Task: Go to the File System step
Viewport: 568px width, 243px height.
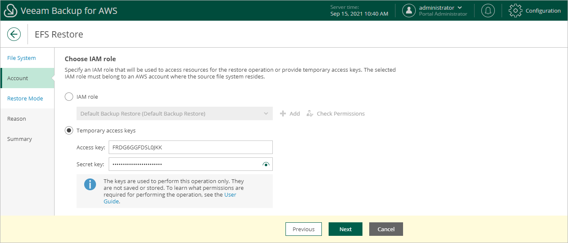Action: pyautogui.click(x=22, y=58)
